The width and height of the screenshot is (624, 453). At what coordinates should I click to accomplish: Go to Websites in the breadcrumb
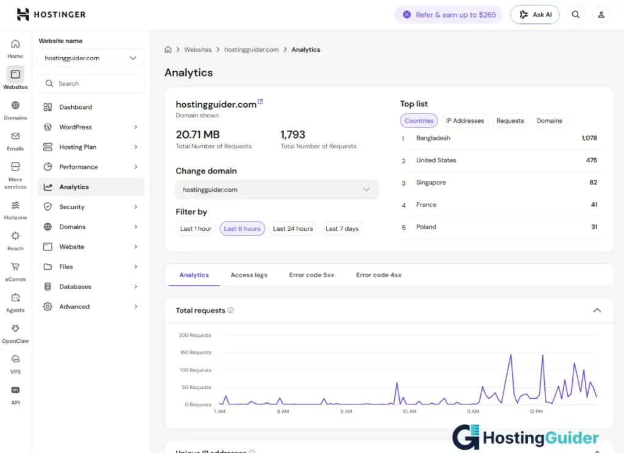198,50
